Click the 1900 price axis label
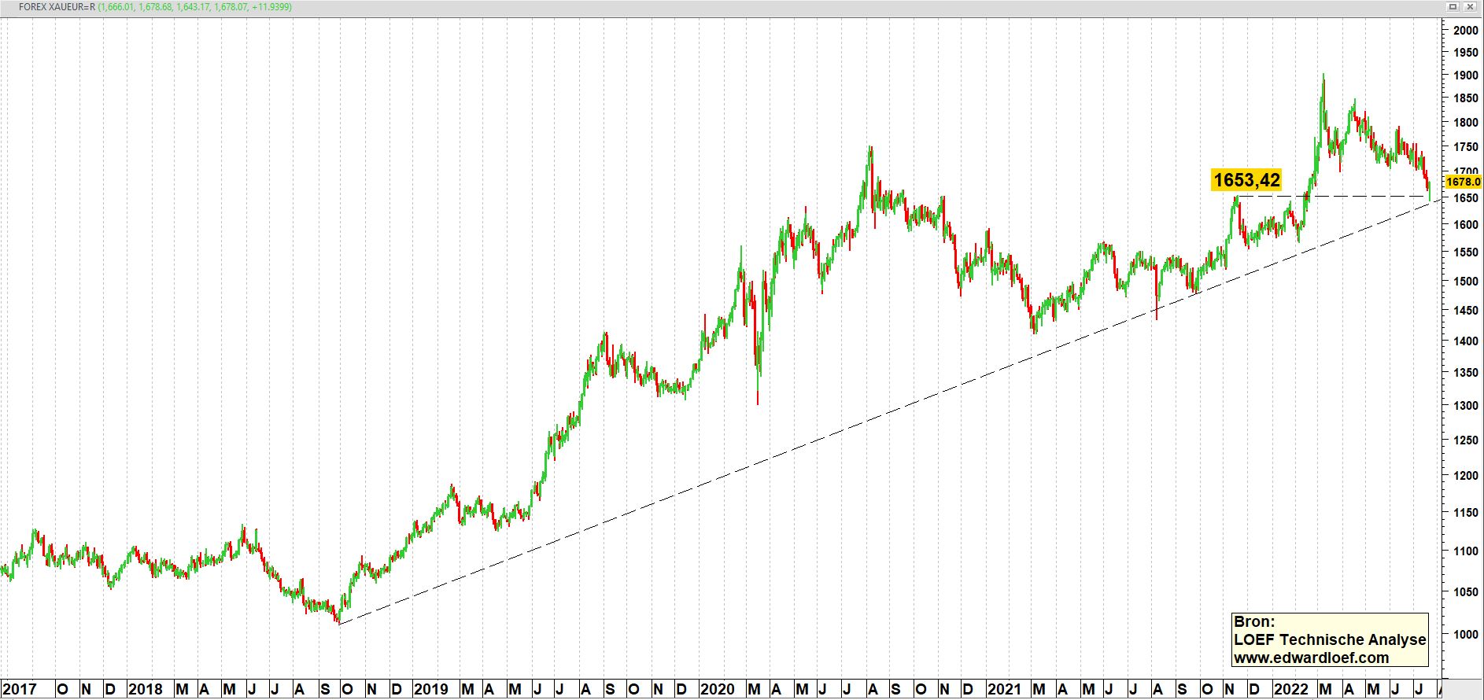This screenshot has width=1484, height=700. point(1466,76)
